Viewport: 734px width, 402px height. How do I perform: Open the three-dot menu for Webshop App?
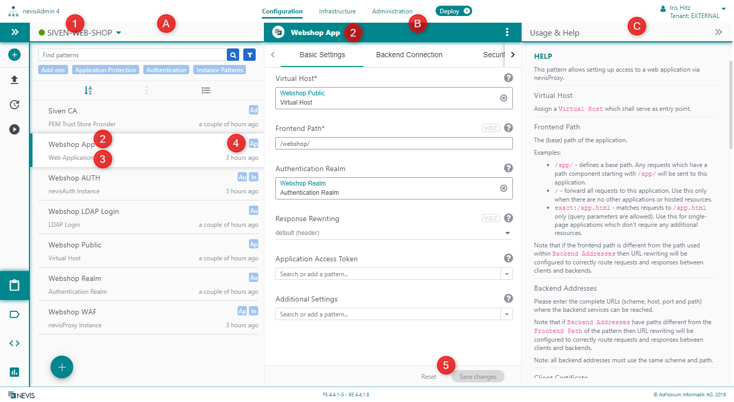tap(507, 32)
